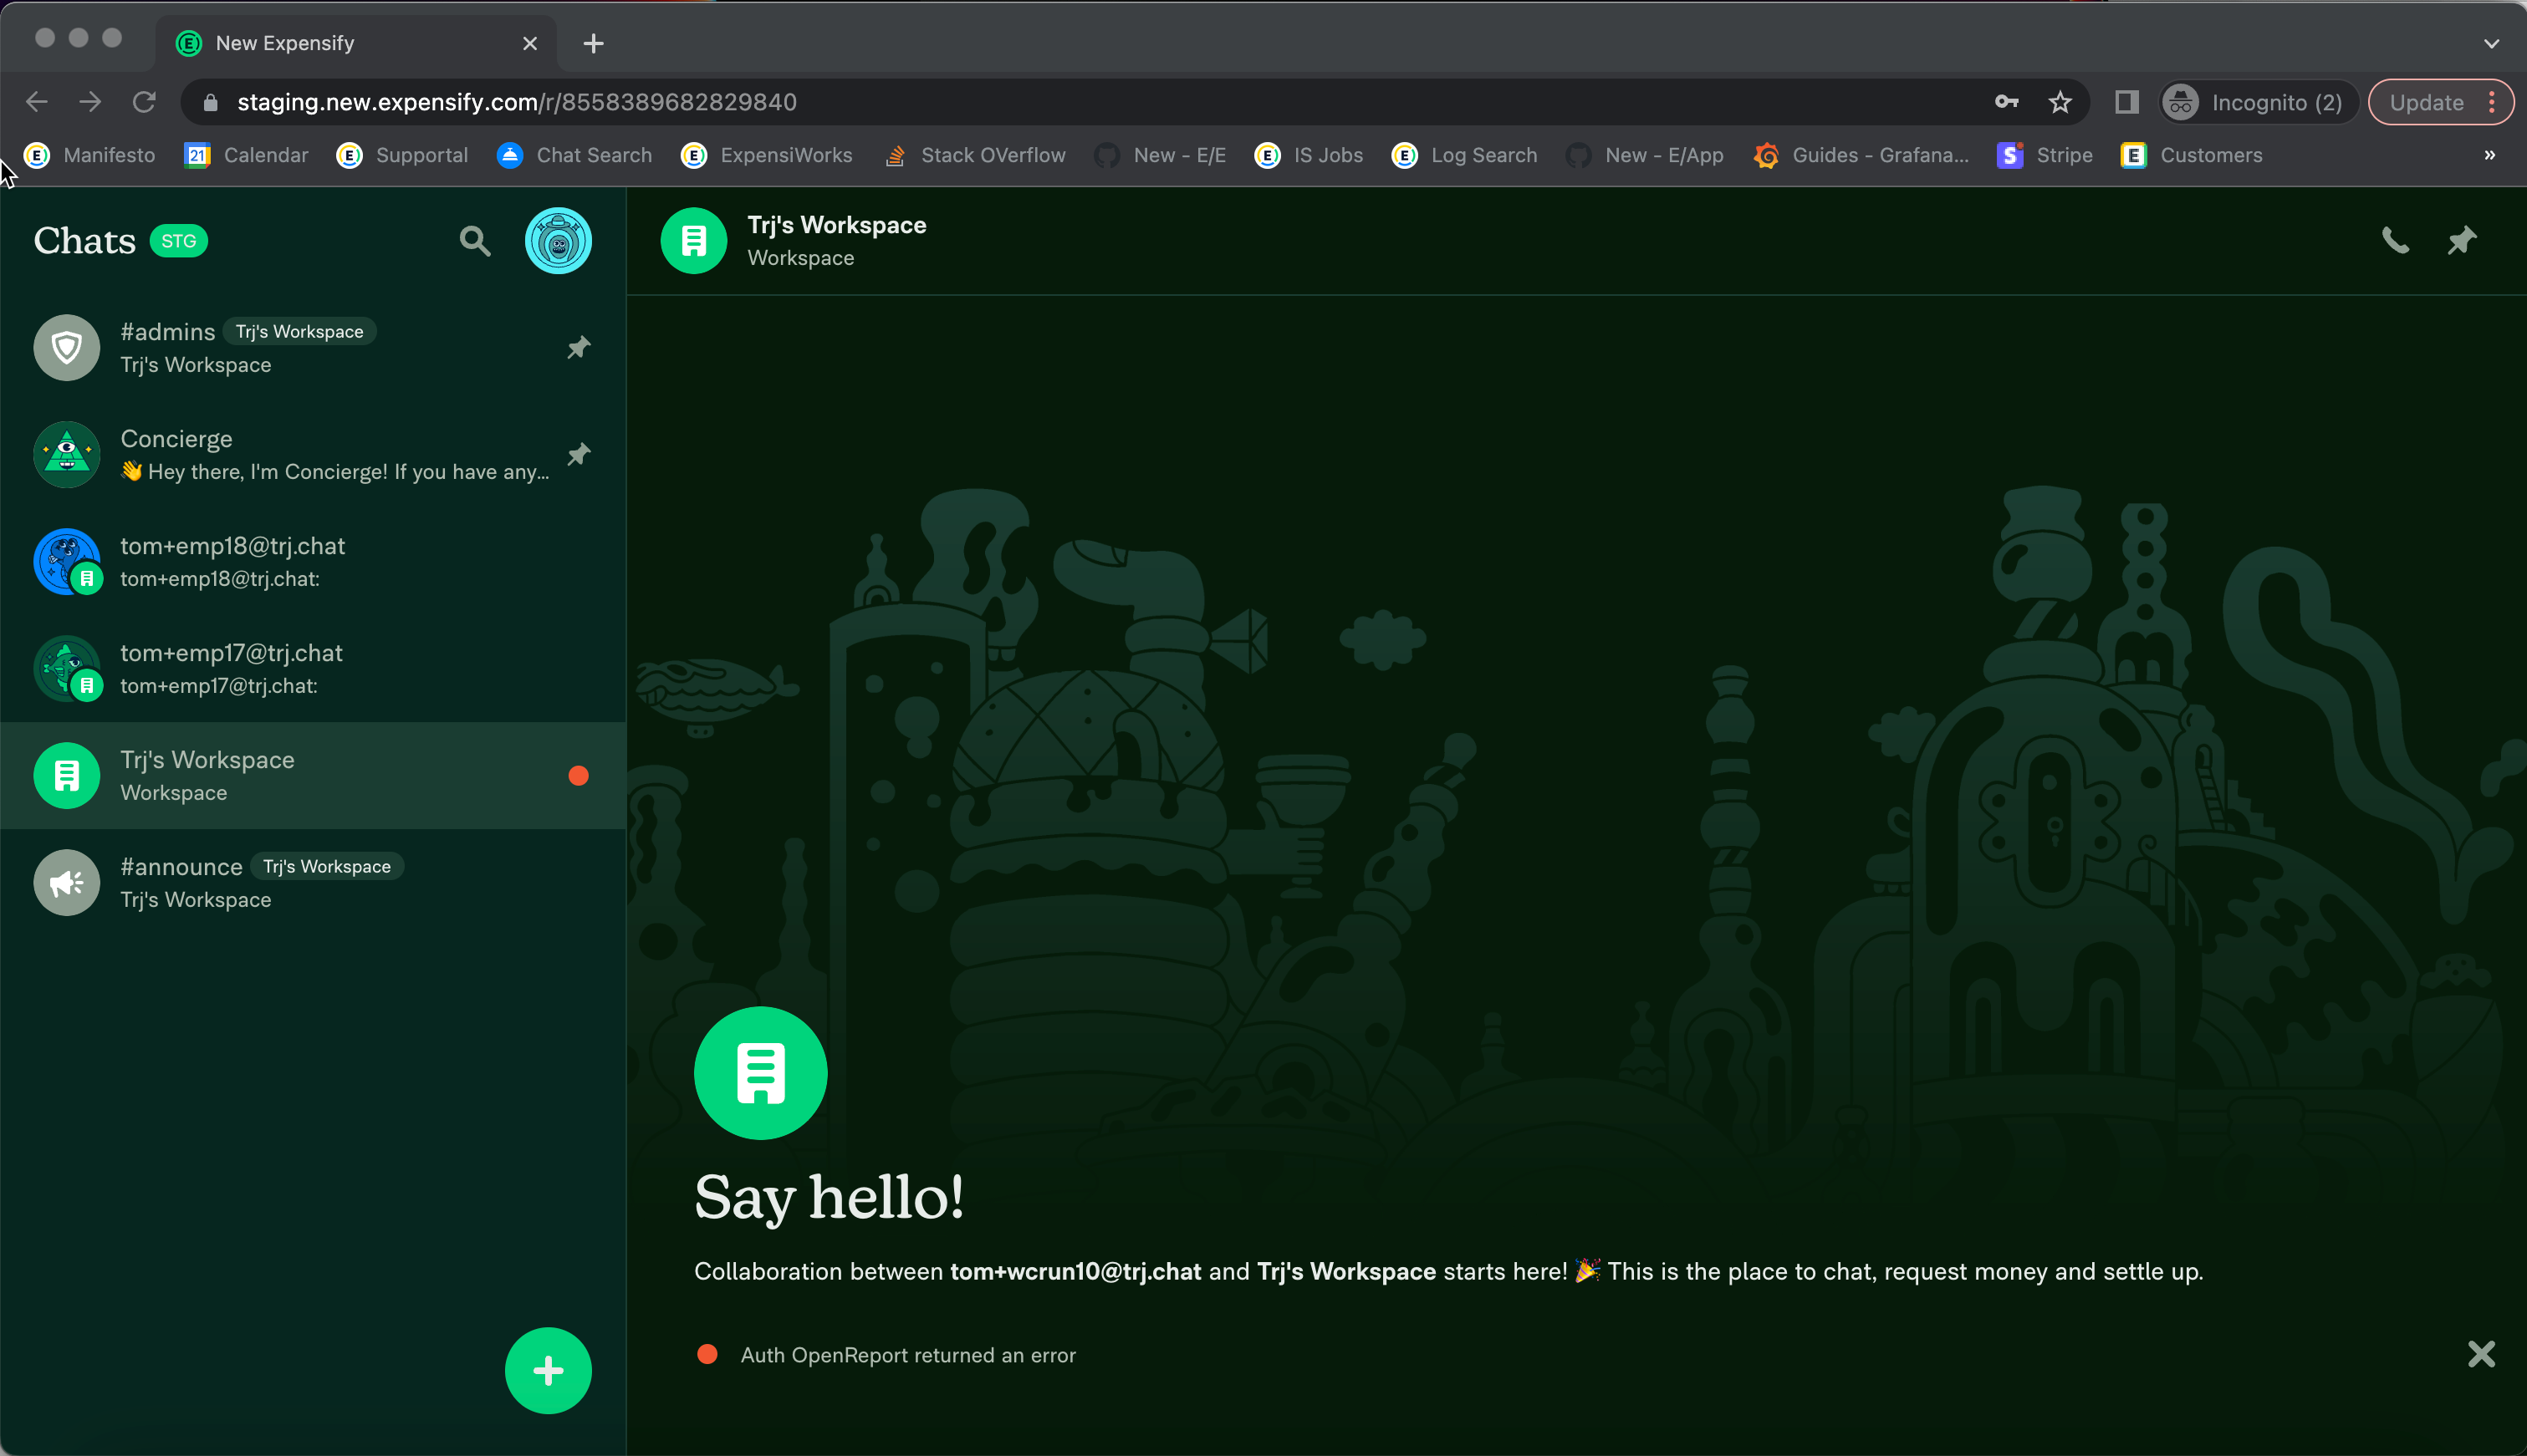This screenshot has width=2527, height=1456.
Task: Start a call from the header phone icon
Action: 2395,241
